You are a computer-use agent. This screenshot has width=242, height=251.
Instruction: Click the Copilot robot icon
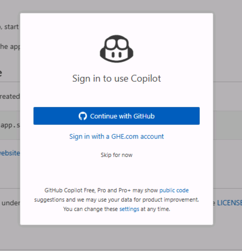117,48
